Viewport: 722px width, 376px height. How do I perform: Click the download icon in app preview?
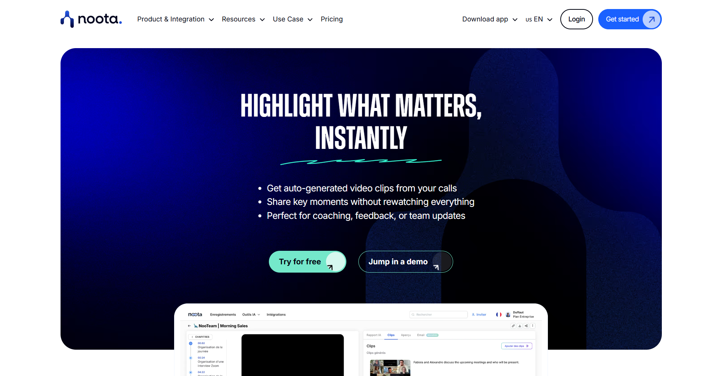coord(520,326)
